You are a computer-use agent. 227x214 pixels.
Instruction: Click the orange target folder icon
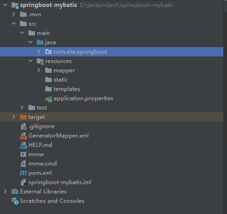pyautogui.click(x=23, y=117)
